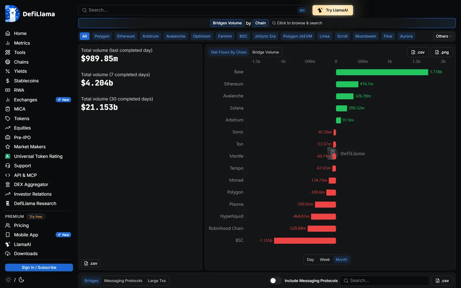Click the Home sidebar icon
This screenshot has width=461, height=288.
tap(8, 34)
